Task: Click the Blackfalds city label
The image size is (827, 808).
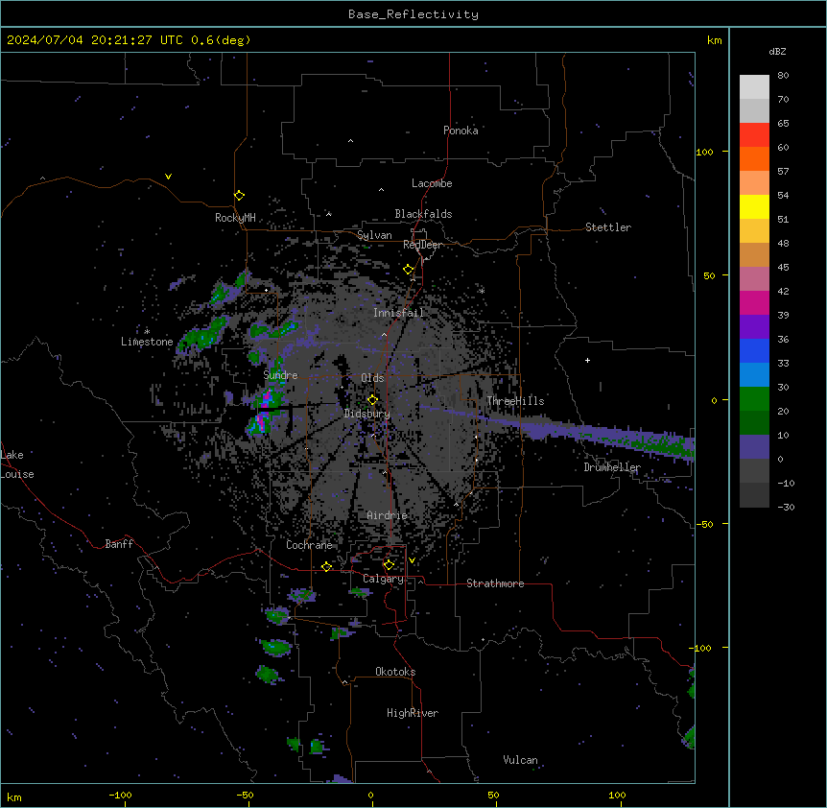Action: coord(423,214)
